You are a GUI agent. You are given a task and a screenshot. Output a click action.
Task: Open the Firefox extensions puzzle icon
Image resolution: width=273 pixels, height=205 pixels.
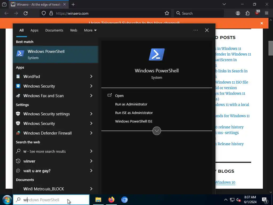click(247, 13)
